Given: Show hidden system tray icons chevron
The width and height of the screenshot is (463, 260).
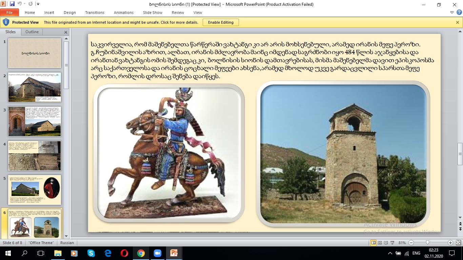Looking at the screenshot, I should [x=390, y=253].
